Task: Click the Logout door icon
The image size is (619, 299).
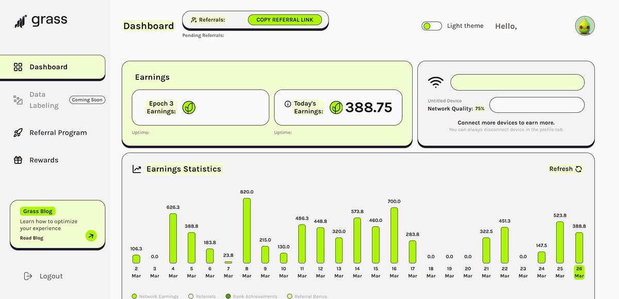Action: (28, 276)
